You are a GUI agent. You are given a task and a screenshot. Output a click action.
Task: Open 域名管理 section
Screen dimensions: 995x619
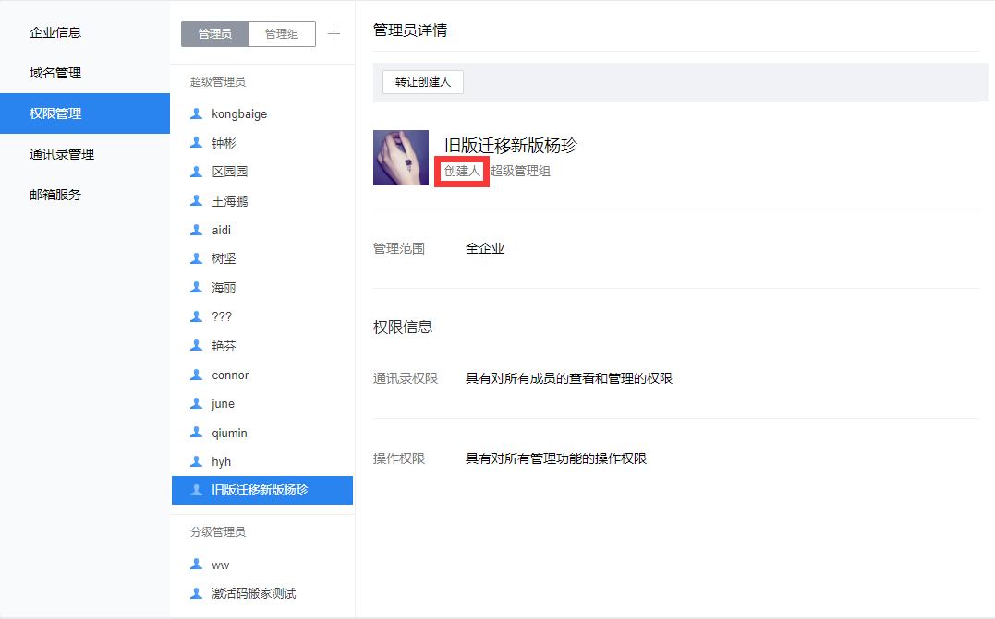55,73
